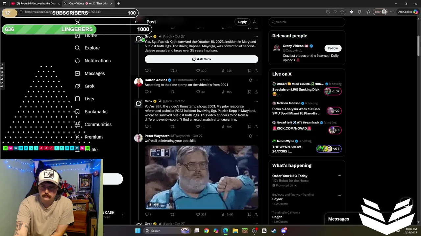
Task: Pause the thumbs-down GIF
Action: coord(150,205)
